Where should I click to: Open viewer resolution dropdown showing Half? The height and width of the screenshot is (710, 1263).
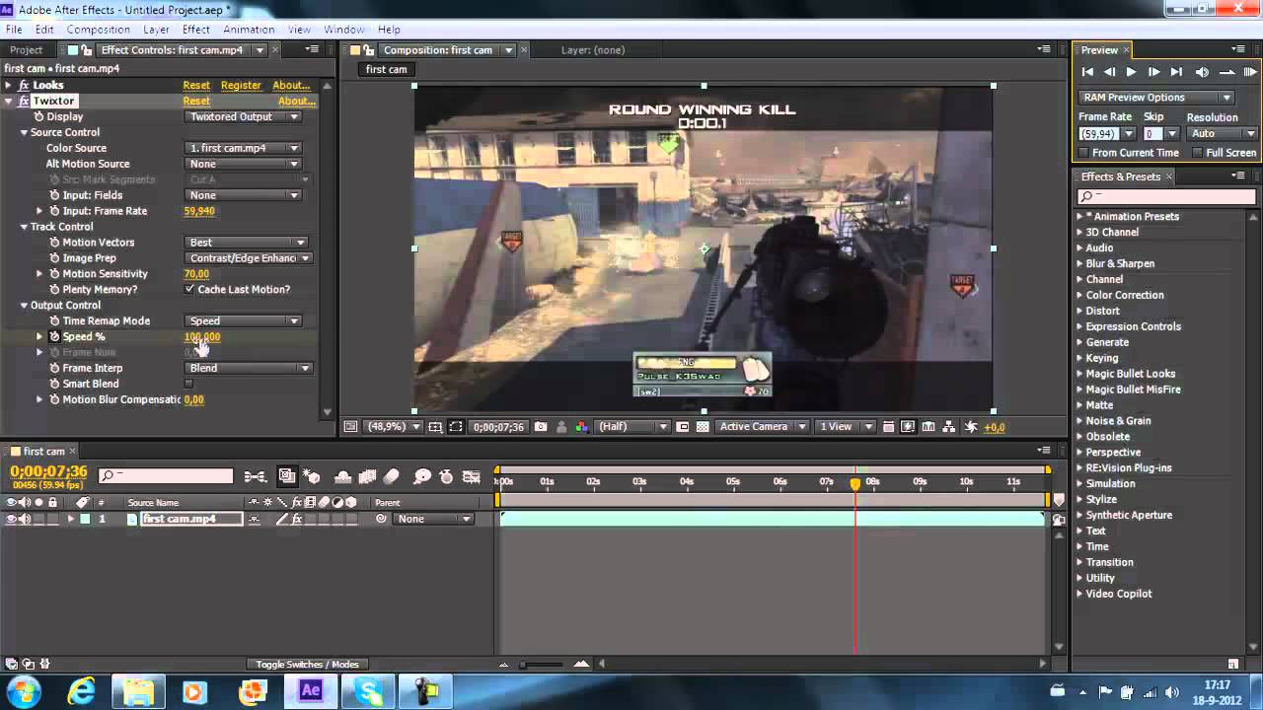click(632, 427)
